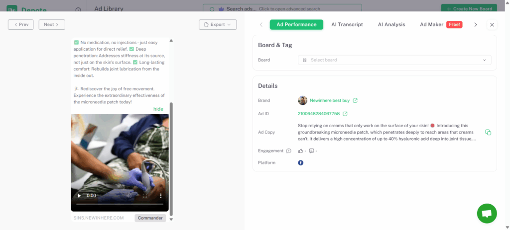The width and height of the screenshot is (510, 230).
Task: Expand the Export dropdown
Action: [x=218, y=24]
